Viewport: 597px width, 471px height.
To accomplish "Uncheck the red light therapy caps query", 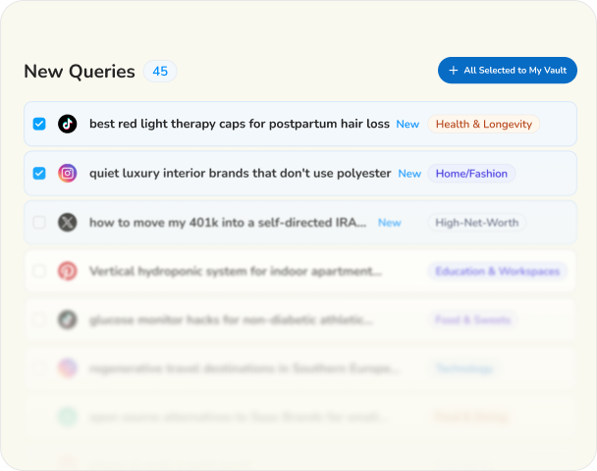I will (x=39, y=125).
